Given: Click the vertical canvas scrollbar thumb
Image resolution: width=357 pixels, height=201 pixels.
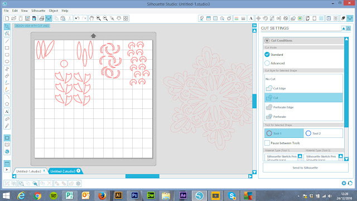Looking at the screenshot, I should [254, 101].
